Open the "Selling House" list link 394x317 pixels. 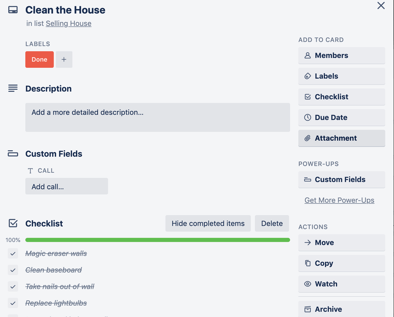pos(68,23)
